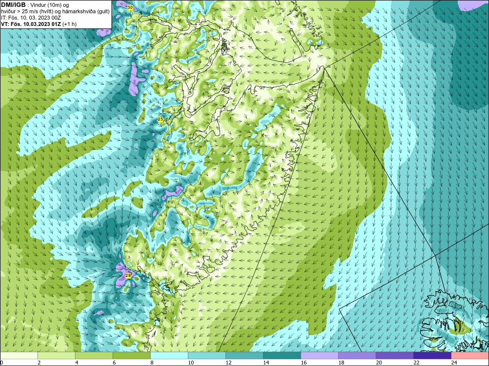This screenshot has height=366, width=489.
Task: Click the legend label 20
Action: (x=379, y=363)
